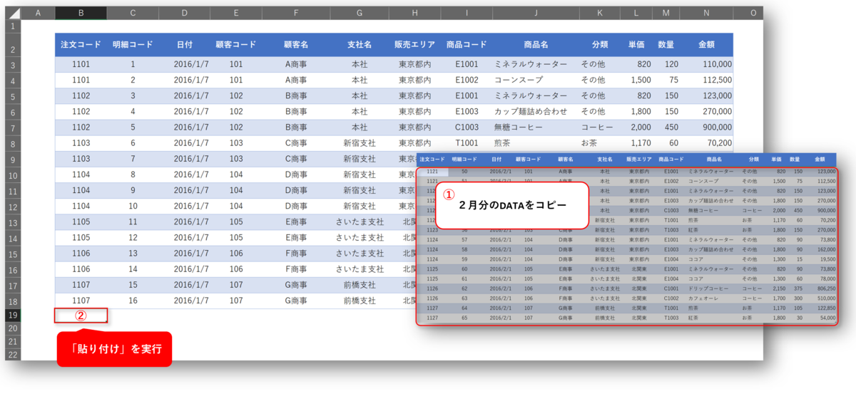Select B商事 customer cell in row 6
The image size is (856, 406).
(296, 111)
